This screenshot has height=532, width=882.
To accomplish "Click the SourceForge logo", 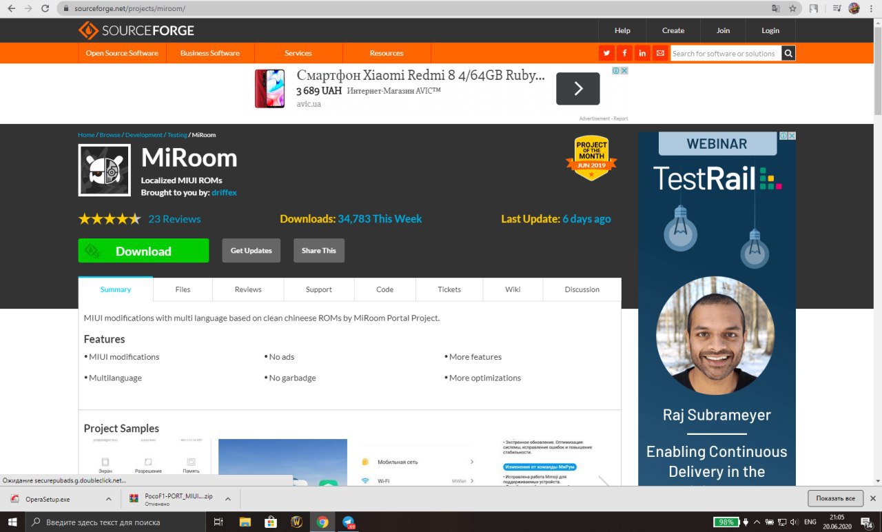I will coord(136,30).
